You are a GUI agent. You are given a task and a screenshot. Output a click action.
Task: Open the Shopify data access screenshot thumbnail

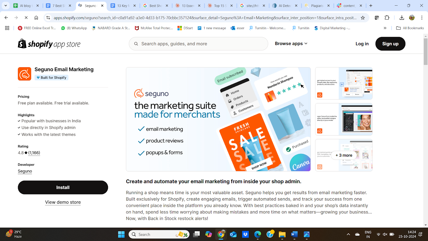[344, 83]
